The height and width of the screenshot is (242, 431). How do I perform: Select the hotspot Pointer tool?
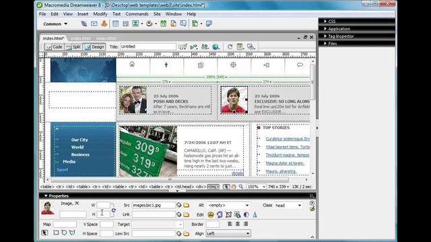pos(44,233)
